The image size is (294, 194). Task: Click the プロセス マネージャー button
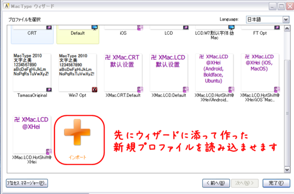[x=27, y=183]
